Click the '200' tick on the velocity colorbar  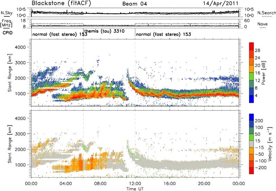click(259, 121)
